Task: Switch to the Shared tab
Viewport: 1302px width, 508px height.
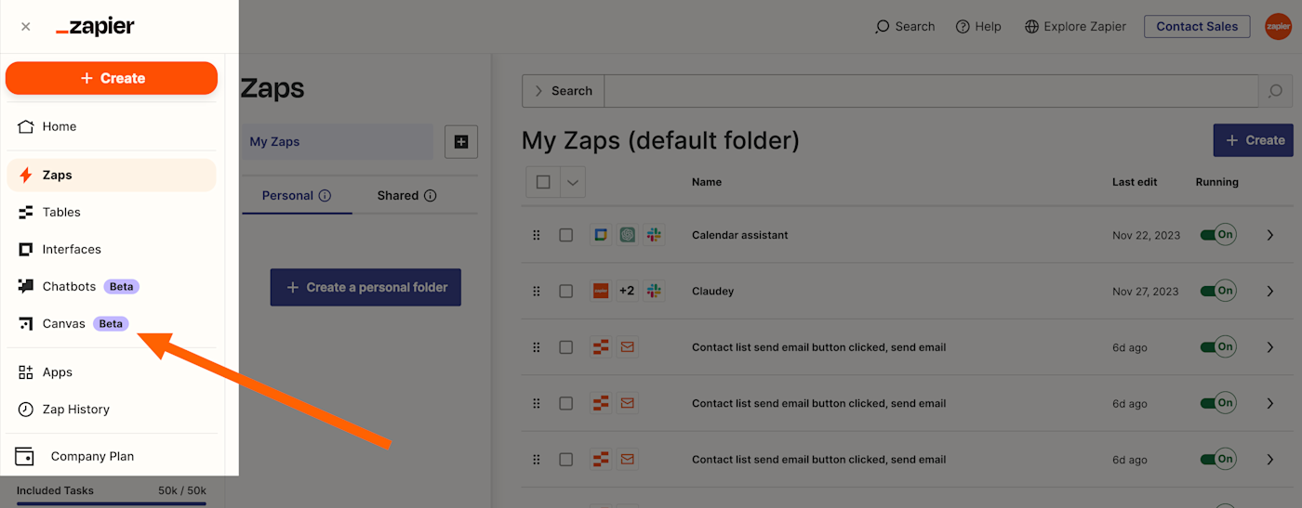Action: (x=406, y=195)
